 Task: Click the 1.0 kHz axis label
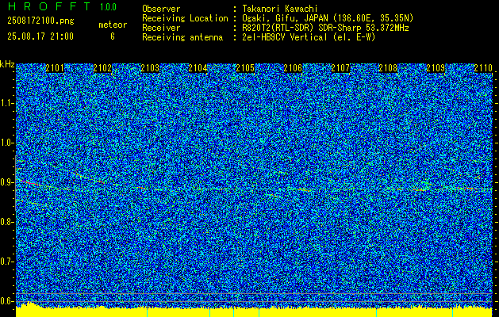point(6,143)
